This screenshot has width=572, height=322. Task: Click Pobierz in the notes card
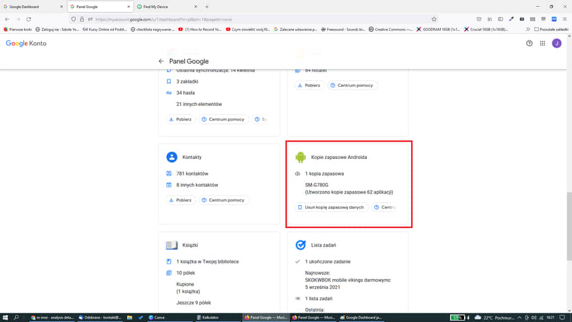point(309,85)
